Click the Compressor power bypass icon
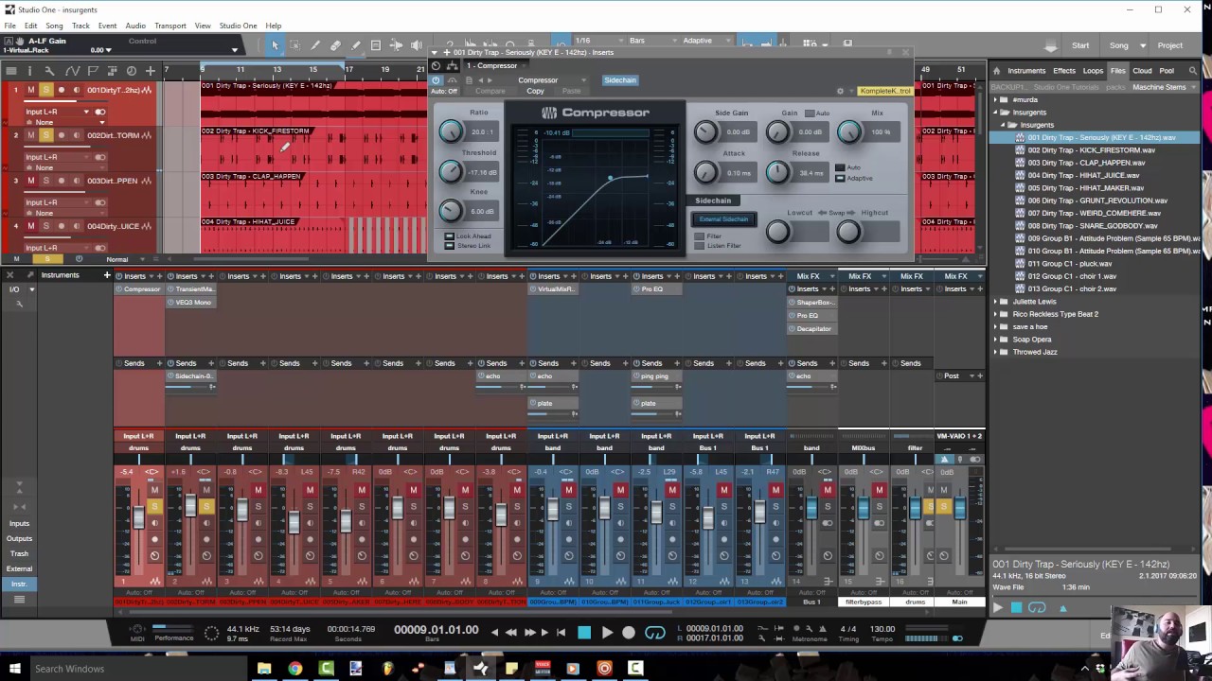 [436, 80]
